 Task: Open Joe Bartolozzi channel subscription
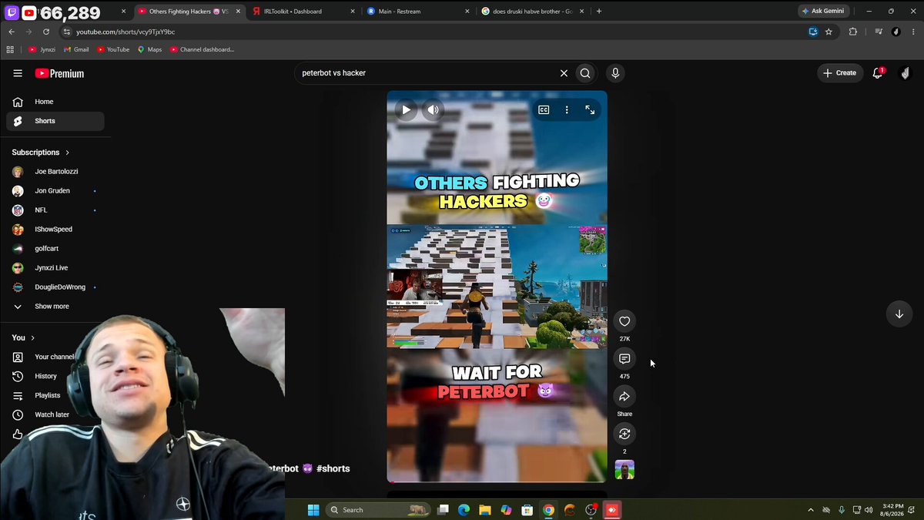pos(55,172)
